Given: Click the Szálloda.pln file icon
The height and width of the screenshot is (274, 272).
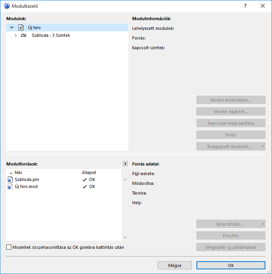Looking at the screenshot, I should (x=10, y=180).
